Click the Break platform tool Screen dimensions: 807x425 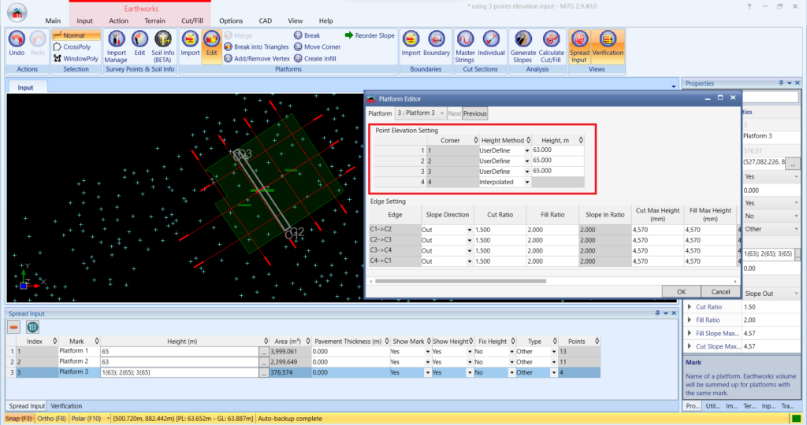click(x=307, y=35)
